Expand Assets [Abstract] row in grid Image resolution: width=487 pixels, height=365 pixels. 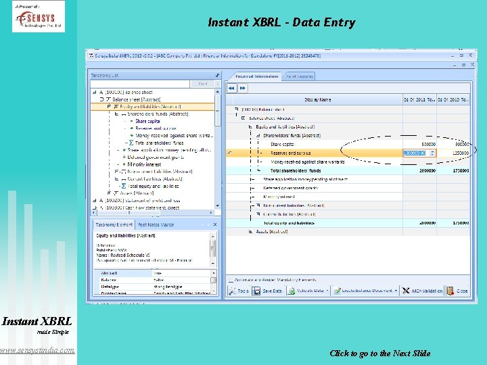pyautogui.click(x=250, y=232)
